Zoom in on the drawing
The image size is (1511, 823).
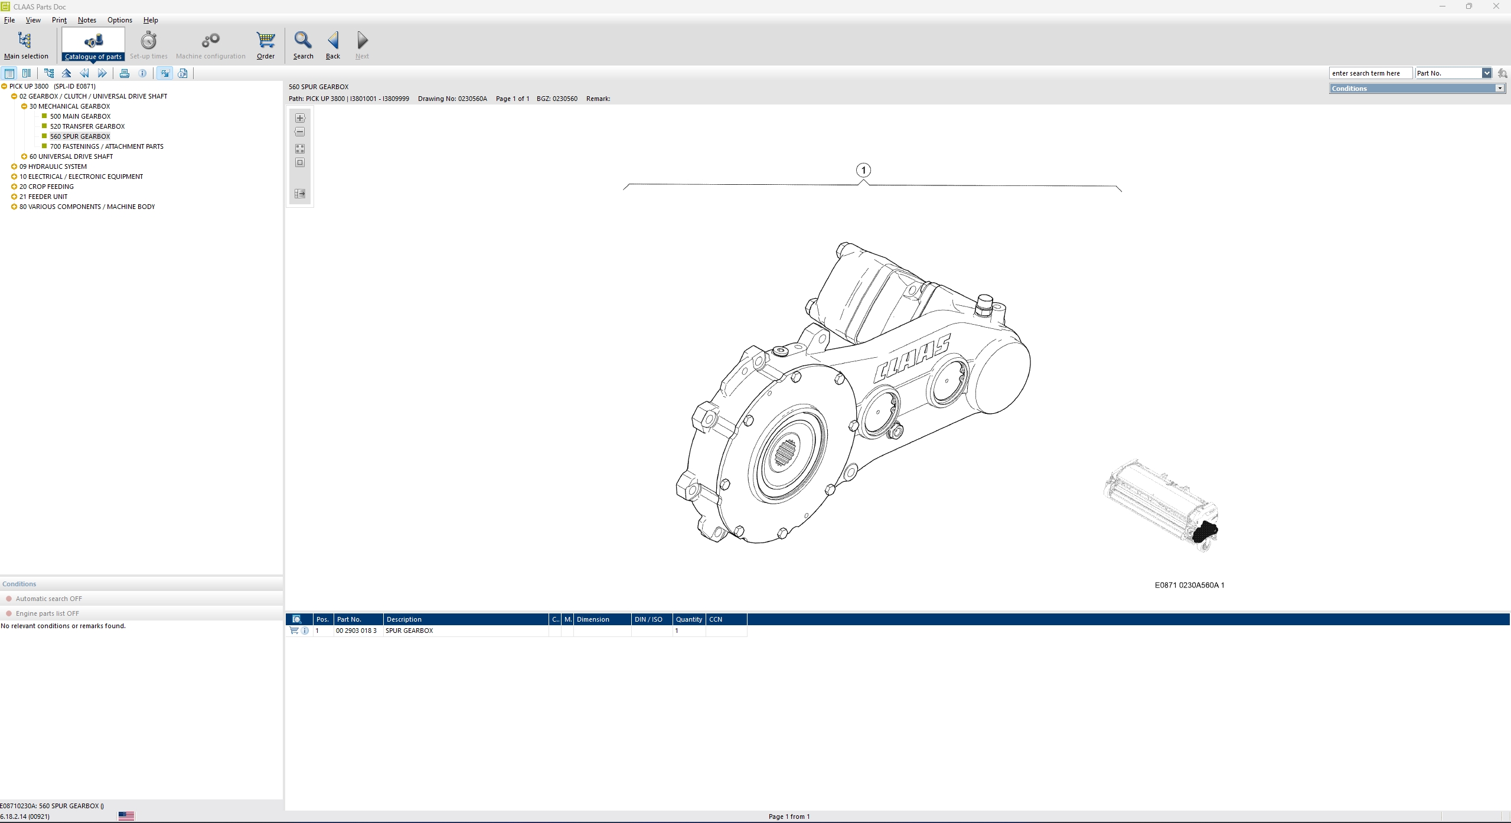click(300, 118)
